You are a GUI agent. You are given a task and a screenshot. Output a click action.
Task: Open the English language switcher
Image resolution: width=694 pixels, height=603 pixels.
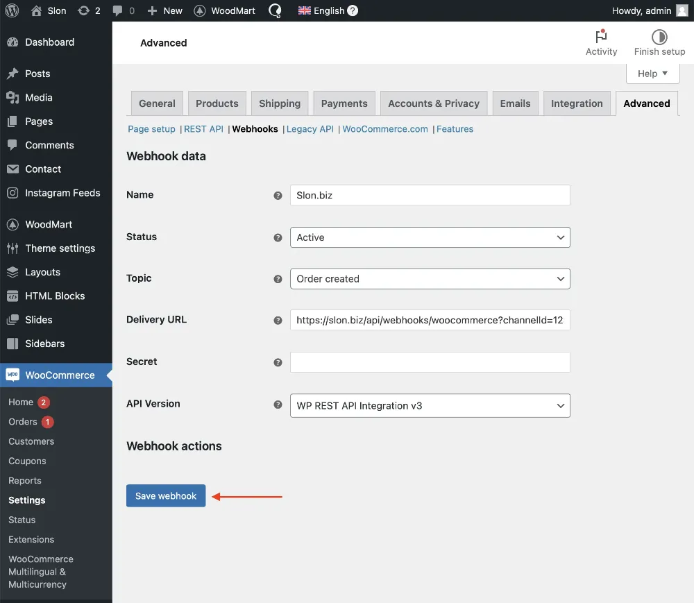pyautogui.click(x=328, y=10)
